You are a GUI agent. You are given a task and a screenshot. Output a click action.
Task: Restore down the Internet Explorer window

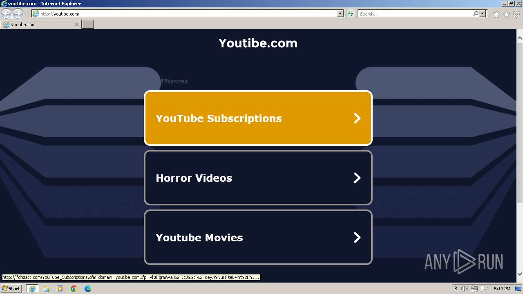tap(512, 4)
